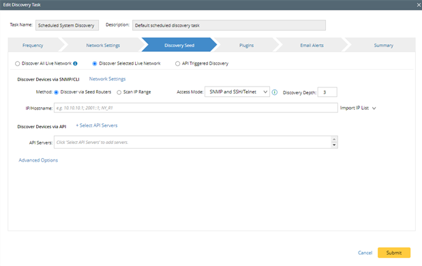Click into the Description field

(x=229, y=25)
